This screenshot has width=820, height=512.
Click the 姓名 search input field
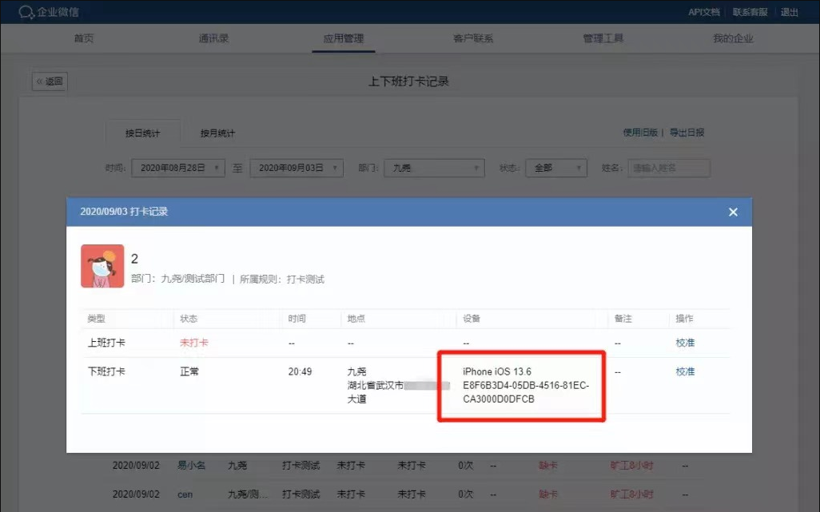(x=668, y=169)
